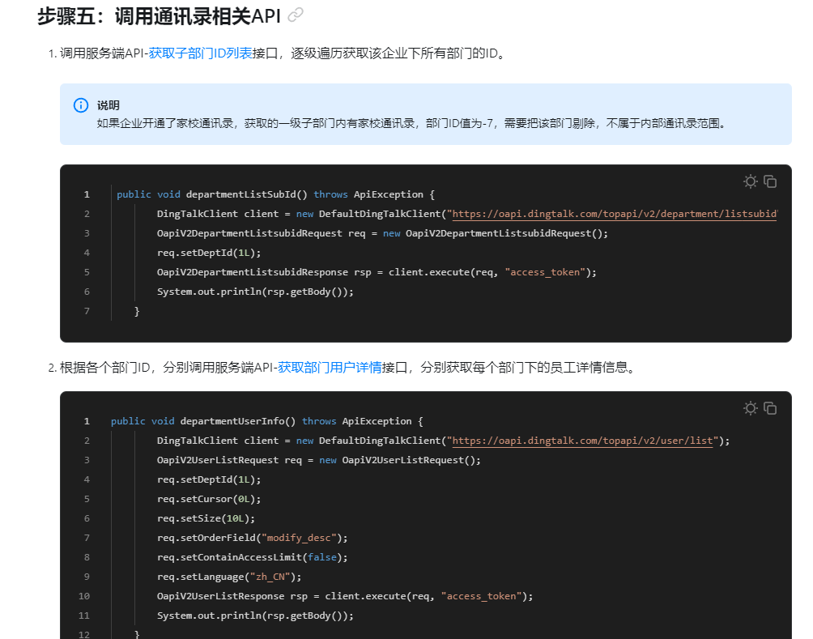Click the info icon in the 说明 note

point(81,105)
